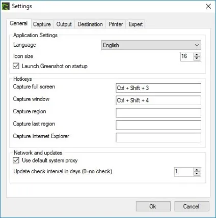The height and width of the screenshot is (218, 216).
Task: Increase Icon size with the up arrow
Action: pos(197,54)
